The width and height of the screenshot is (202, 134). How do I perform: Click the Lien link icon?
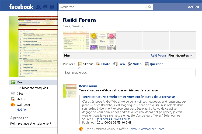pyautogui.click(x=115, y=64)
